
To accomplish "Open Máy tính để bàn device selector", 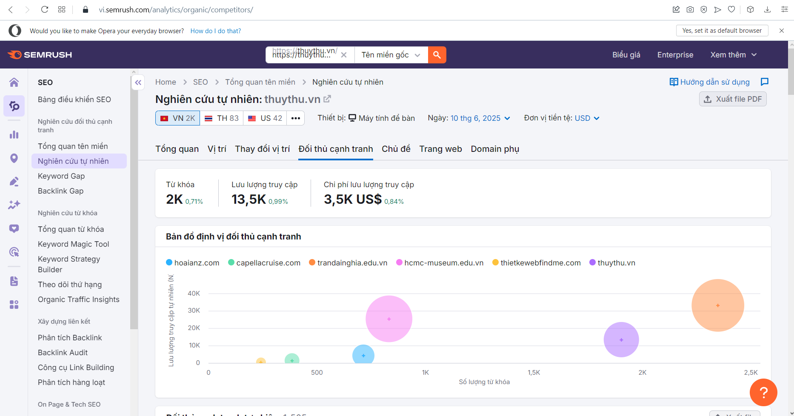I will coord(382,118).
